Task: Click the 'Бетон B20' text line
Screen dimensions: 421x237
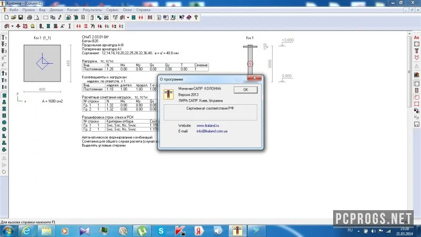Action: click(90, 41)
